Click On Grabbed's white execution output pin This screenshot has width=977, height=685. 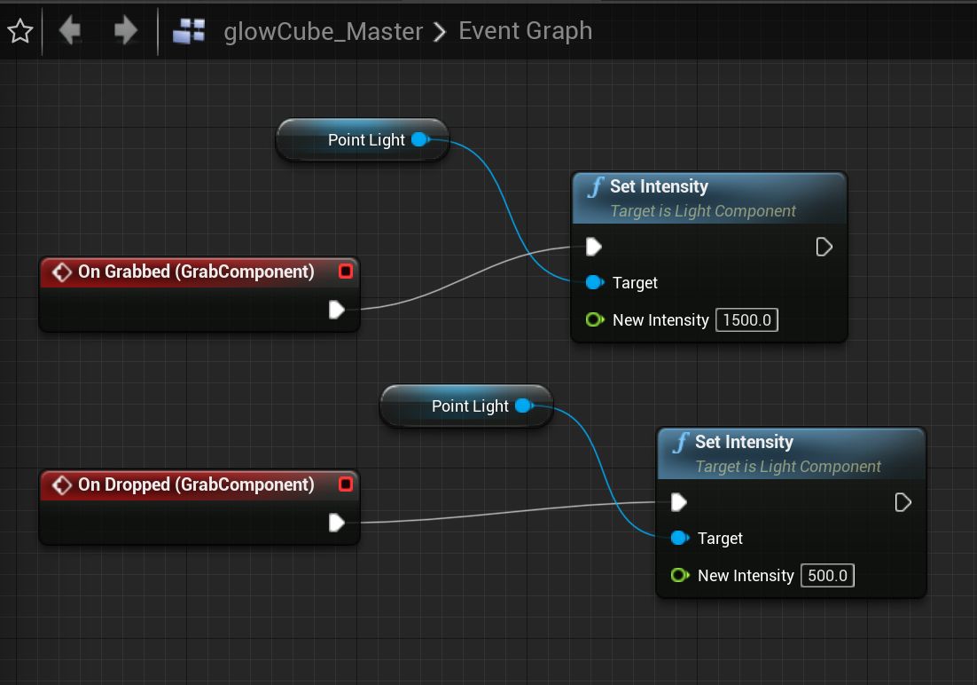[x=337, y=310]
